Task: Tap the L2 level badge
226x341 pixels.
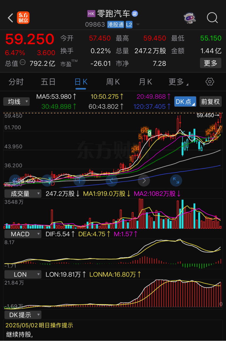Action: click(129, 25)
